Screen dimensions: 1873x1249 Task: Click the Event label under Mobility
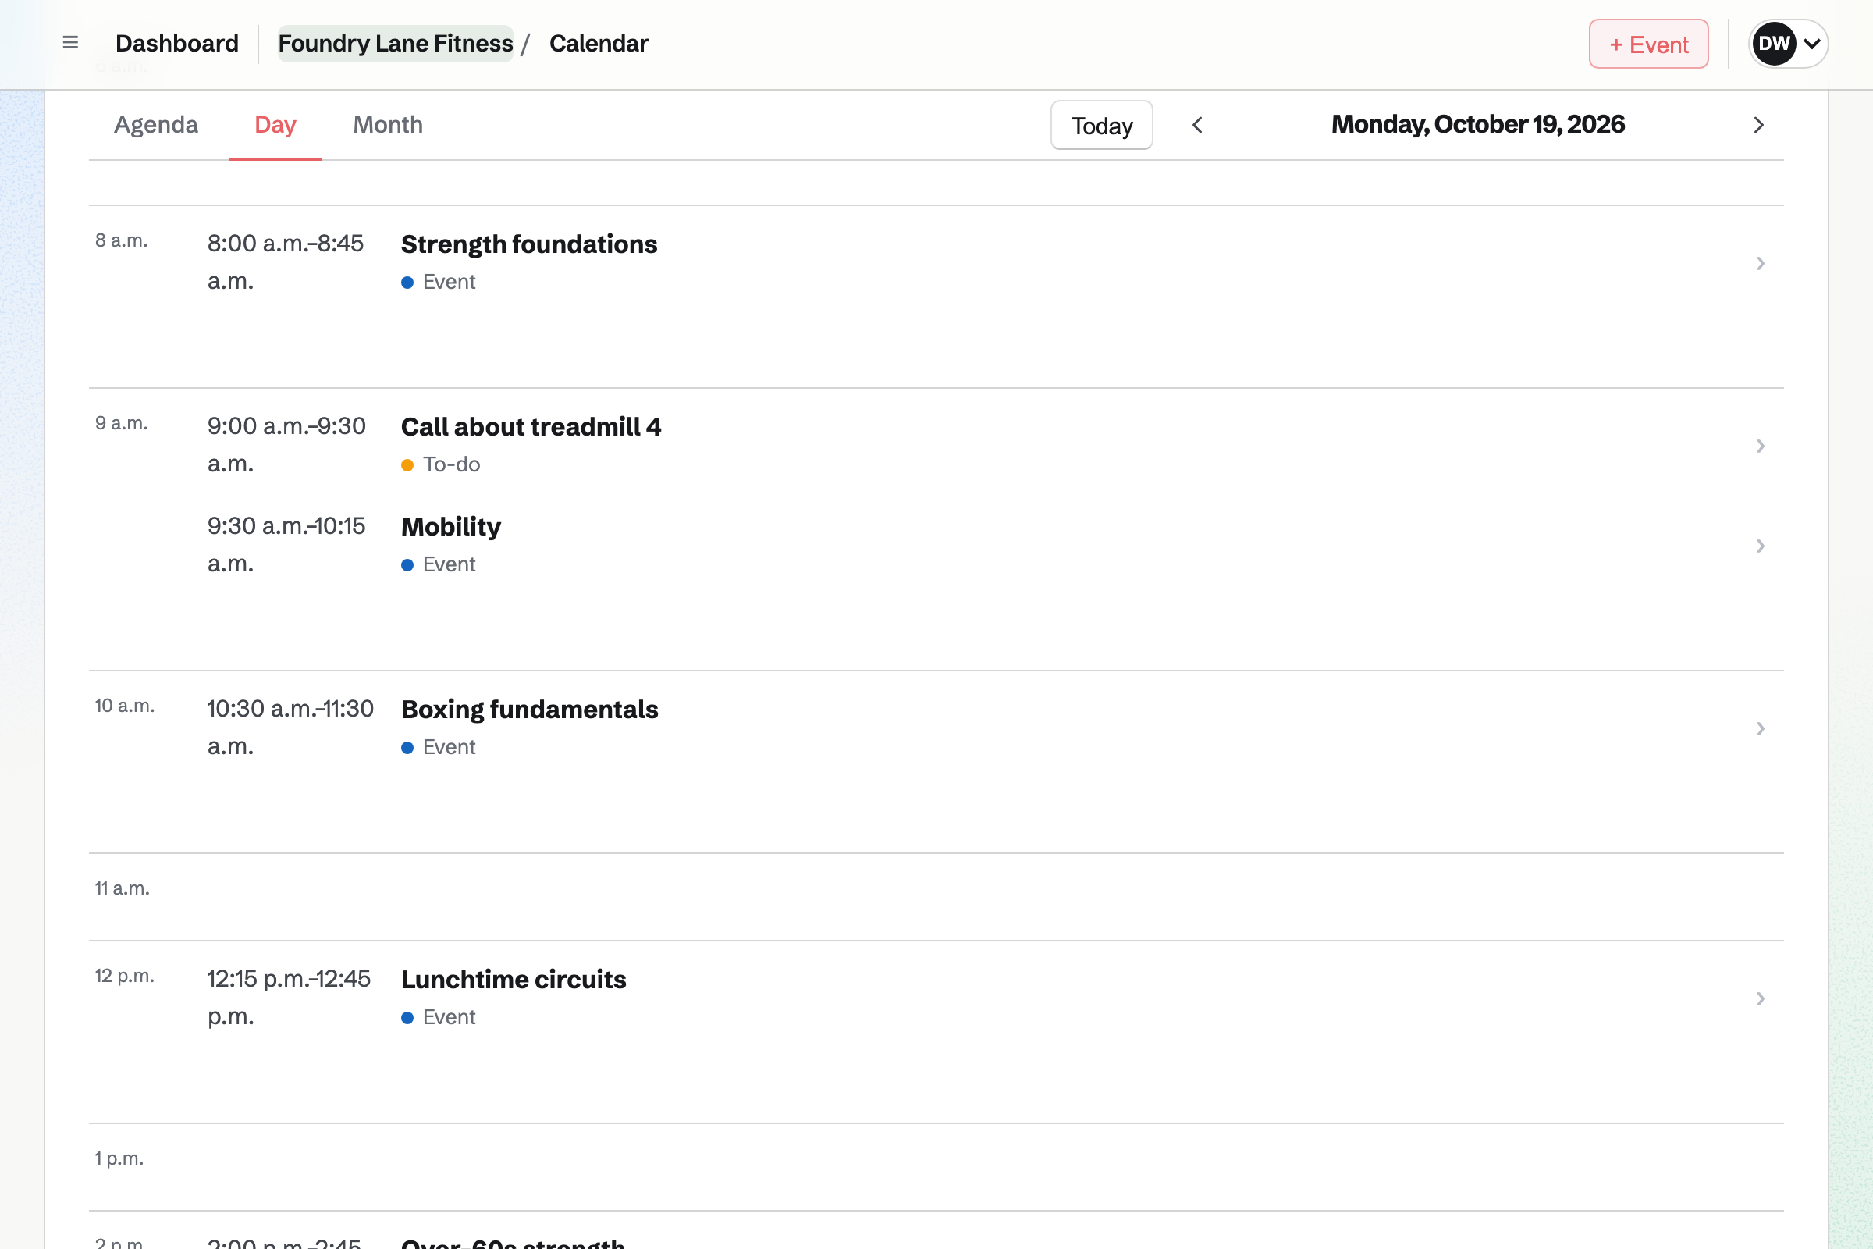(x=450, y=564)
